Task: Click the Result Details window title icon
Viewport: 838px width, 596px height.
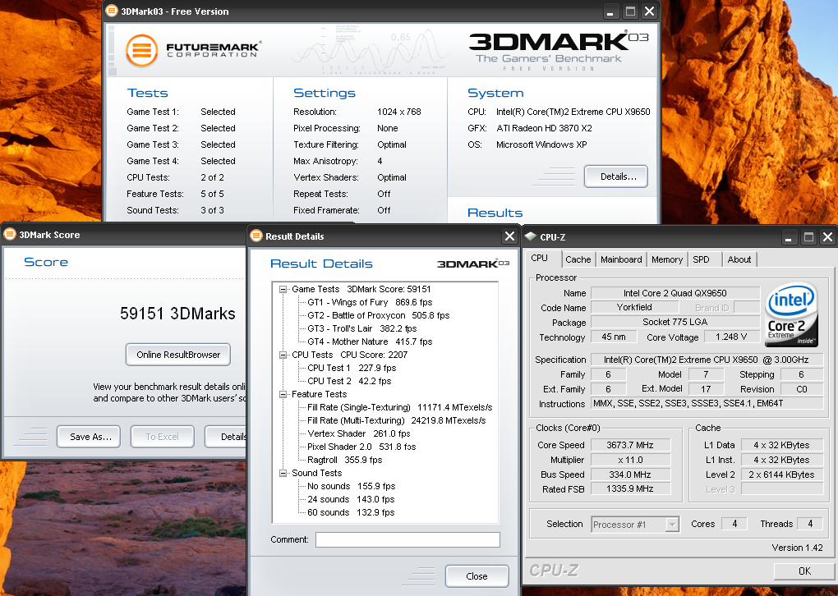Action: (256, 236)
